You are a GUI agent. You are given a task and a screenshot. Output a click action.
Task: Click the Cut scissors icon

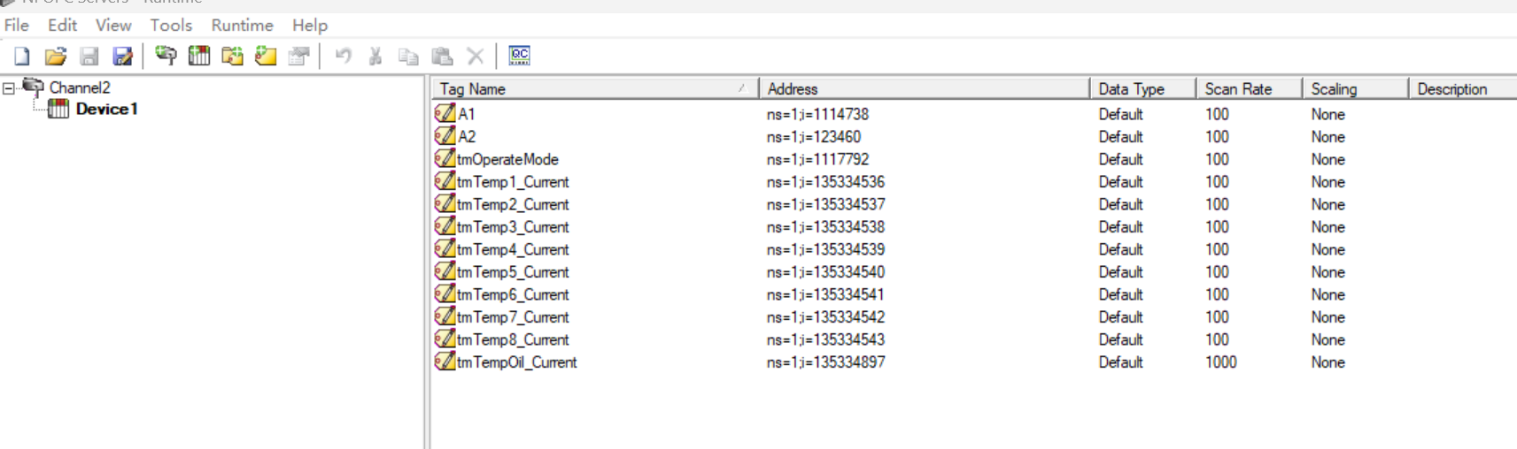pos(375,56)
